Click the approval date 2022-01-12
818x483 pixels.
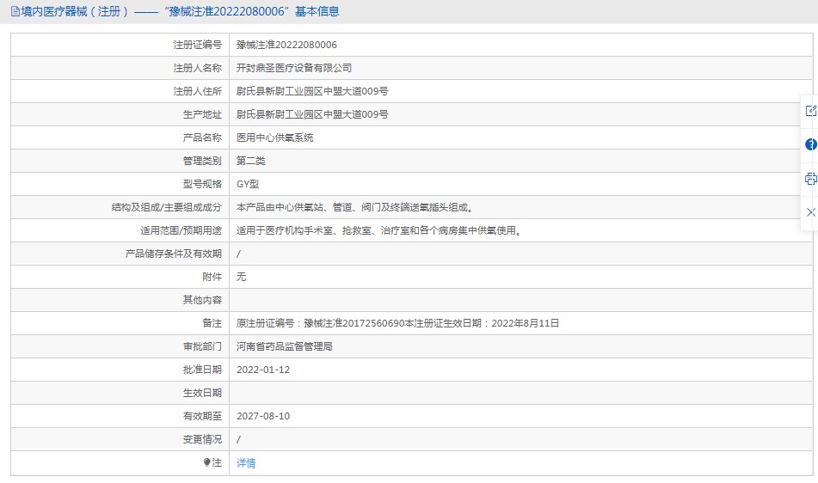tap(263, 370)
